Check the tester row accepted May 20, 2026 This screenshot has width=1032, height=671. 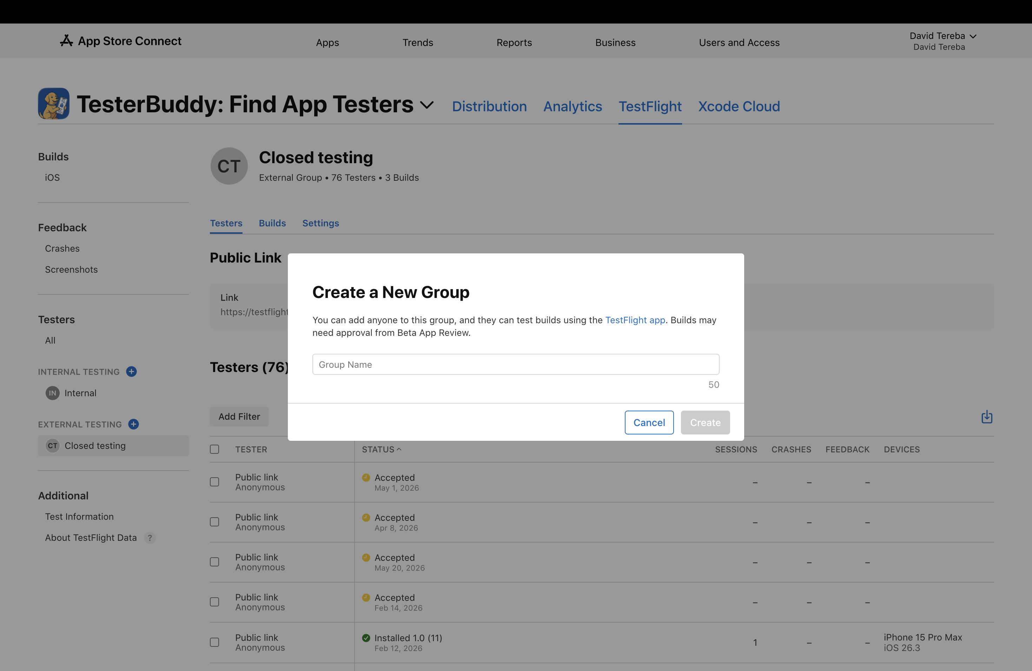(214, 562)
